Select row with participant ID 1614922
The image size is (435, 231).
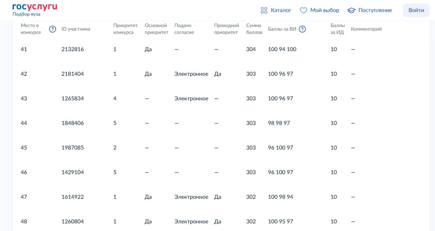217,197
